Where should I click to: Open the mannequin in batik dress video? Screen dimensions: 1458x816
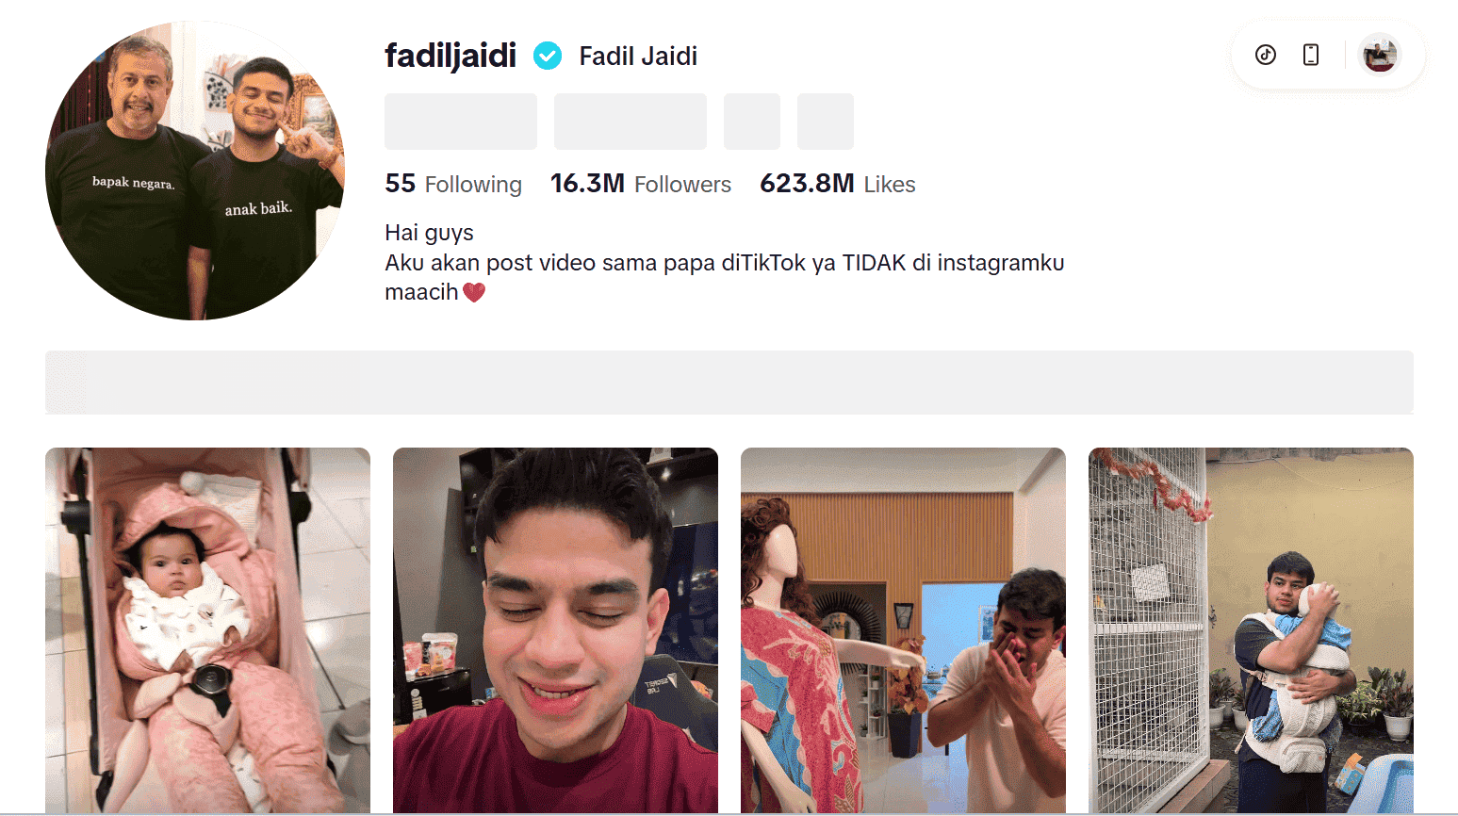(903, 630)
